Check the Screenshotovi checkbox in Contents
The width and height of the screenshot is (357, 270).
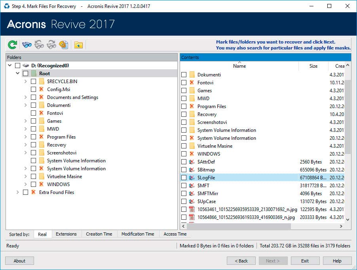[184, 122]
